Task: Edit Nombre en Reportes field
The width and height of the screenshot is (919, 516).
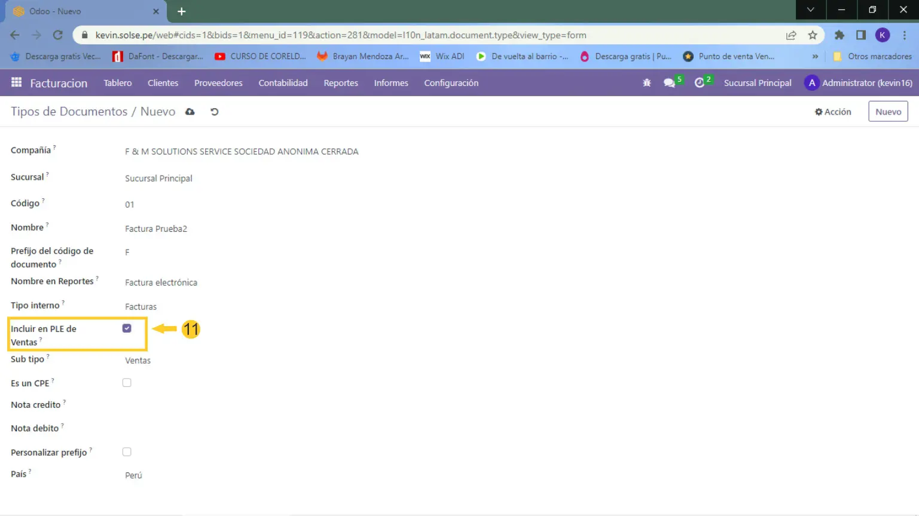Action: coord(161,282)
